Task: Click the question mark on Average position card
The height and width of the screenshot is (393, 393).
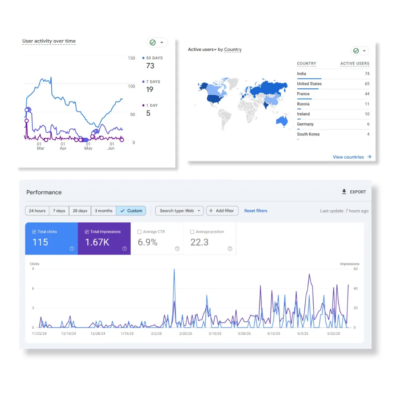Action: click(230, 249)
